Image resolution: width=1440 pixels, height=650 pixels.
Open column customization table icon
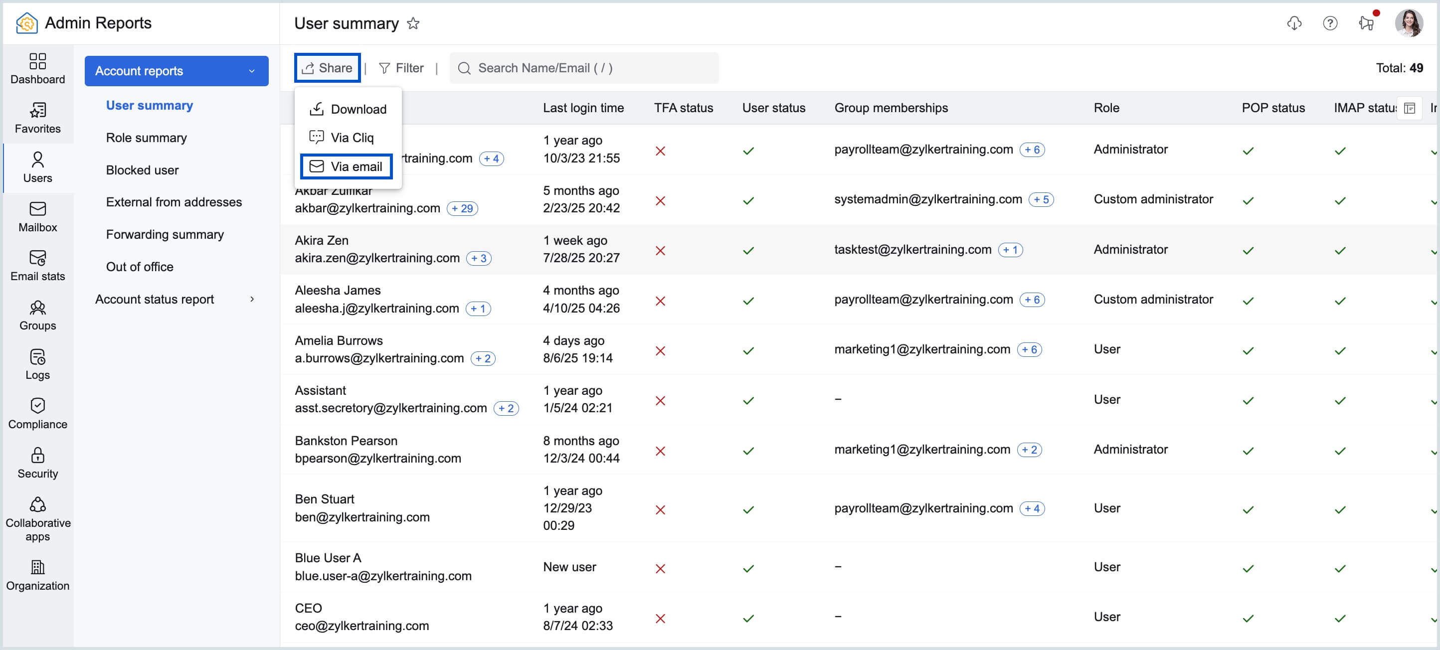click(x=1409, y=108)
